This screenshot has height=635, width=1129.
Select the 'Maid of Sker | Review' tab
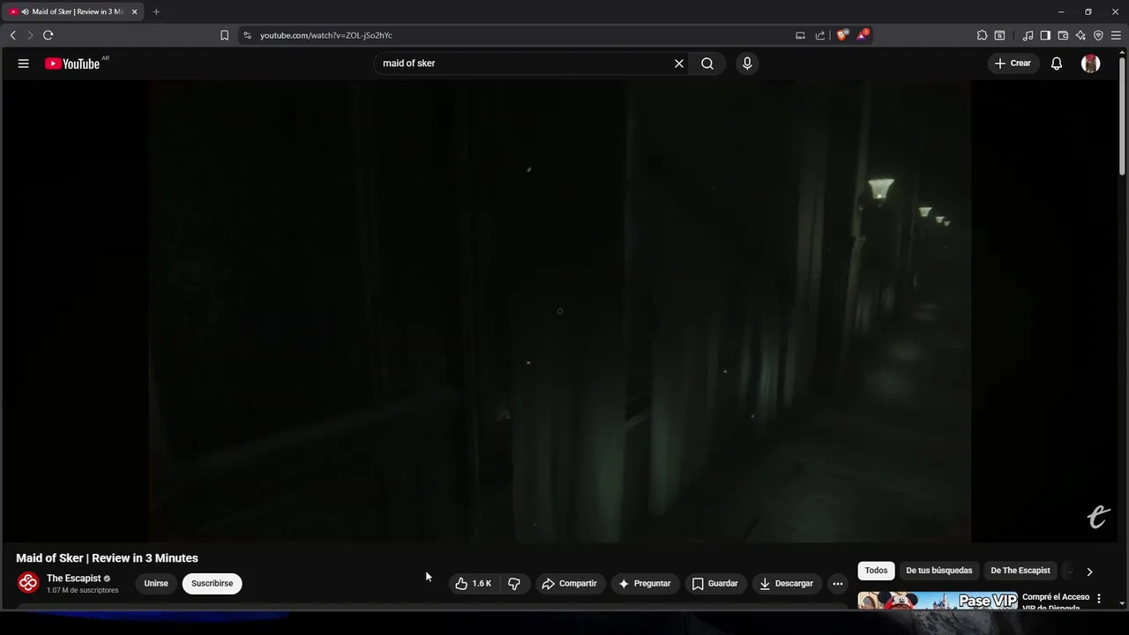[x=72, y=11]
